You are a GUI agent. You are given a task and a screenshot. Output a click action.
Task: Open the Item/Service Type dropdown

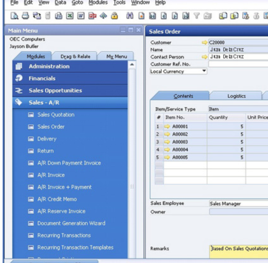(238, 109)
